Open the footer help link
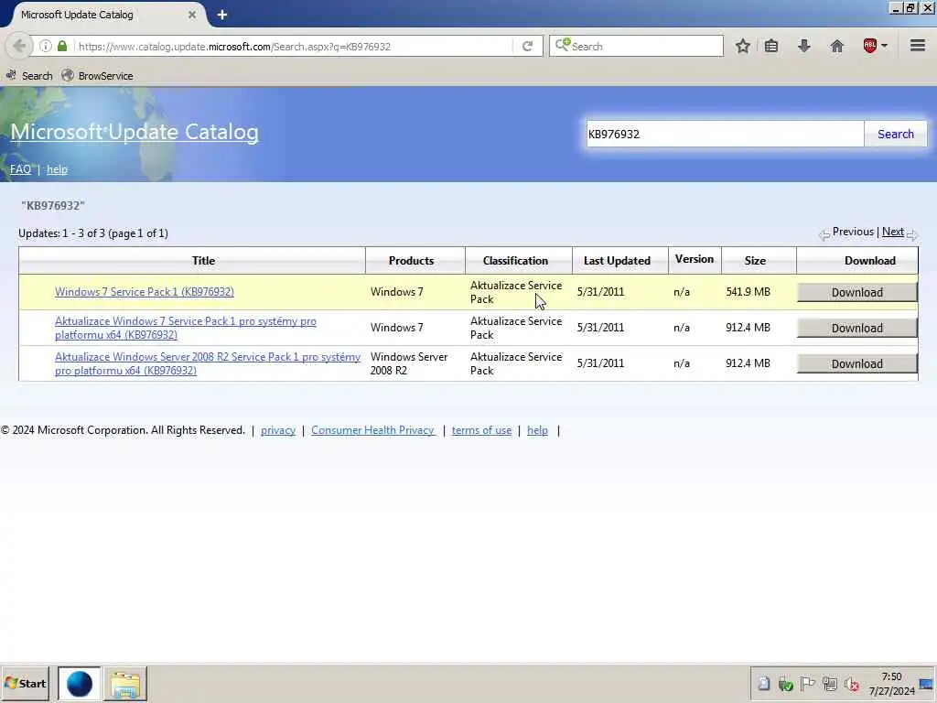937x703 pixels. click(537, 430)
